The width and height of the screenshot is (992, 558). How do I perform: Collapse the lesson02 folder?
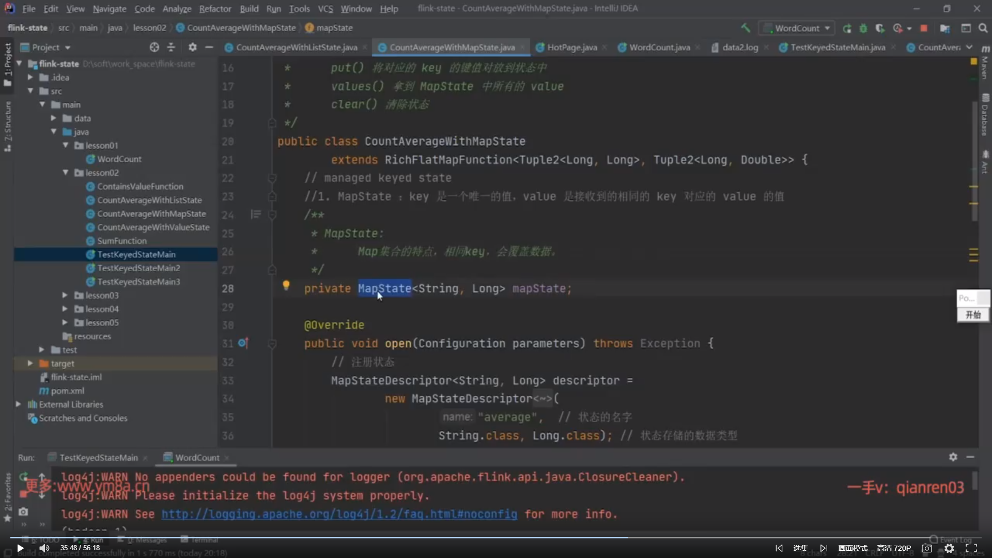point(66,173)
